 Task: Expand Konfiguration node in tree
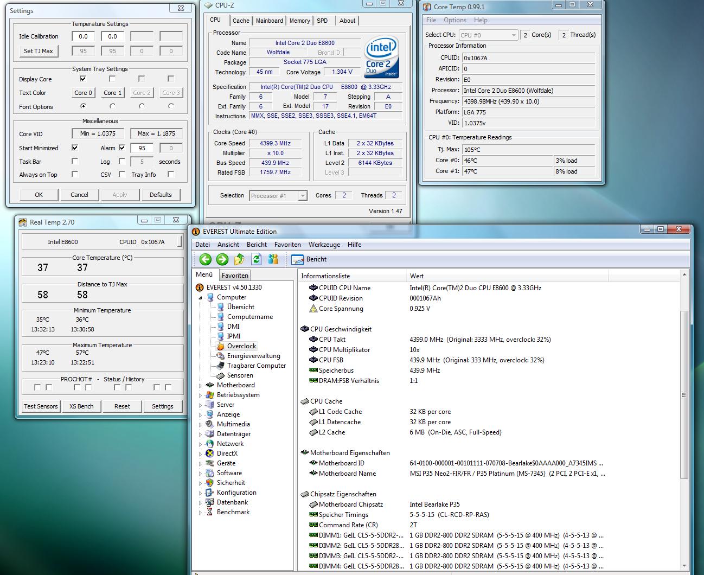click(x=200, y=493)
